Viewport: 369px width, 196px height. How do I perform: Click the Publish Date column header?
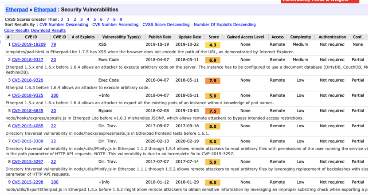coord(160,37)
